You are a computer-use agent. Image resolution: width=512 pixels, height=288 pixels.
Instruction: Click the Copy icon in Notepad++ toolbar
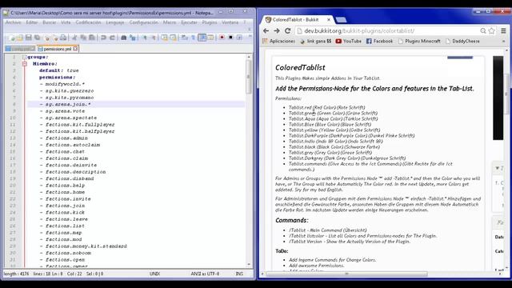pyautogui.click(x=83, y=38)
